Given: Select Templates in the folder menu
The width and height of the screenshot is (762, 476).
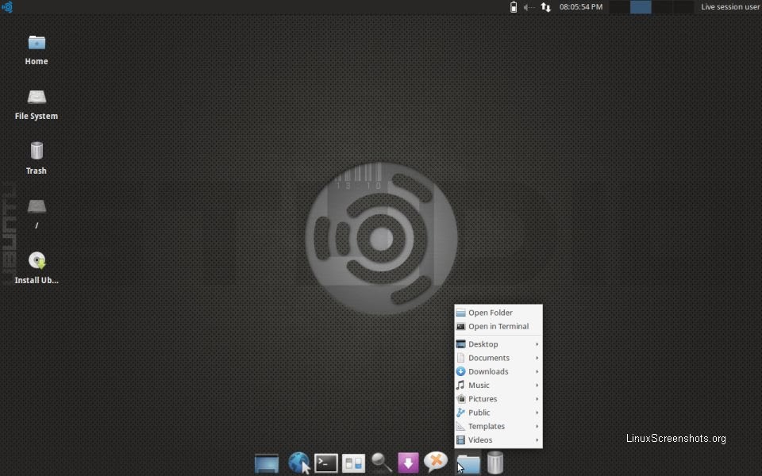Looking at the screenshot, I should coord(498,426).
